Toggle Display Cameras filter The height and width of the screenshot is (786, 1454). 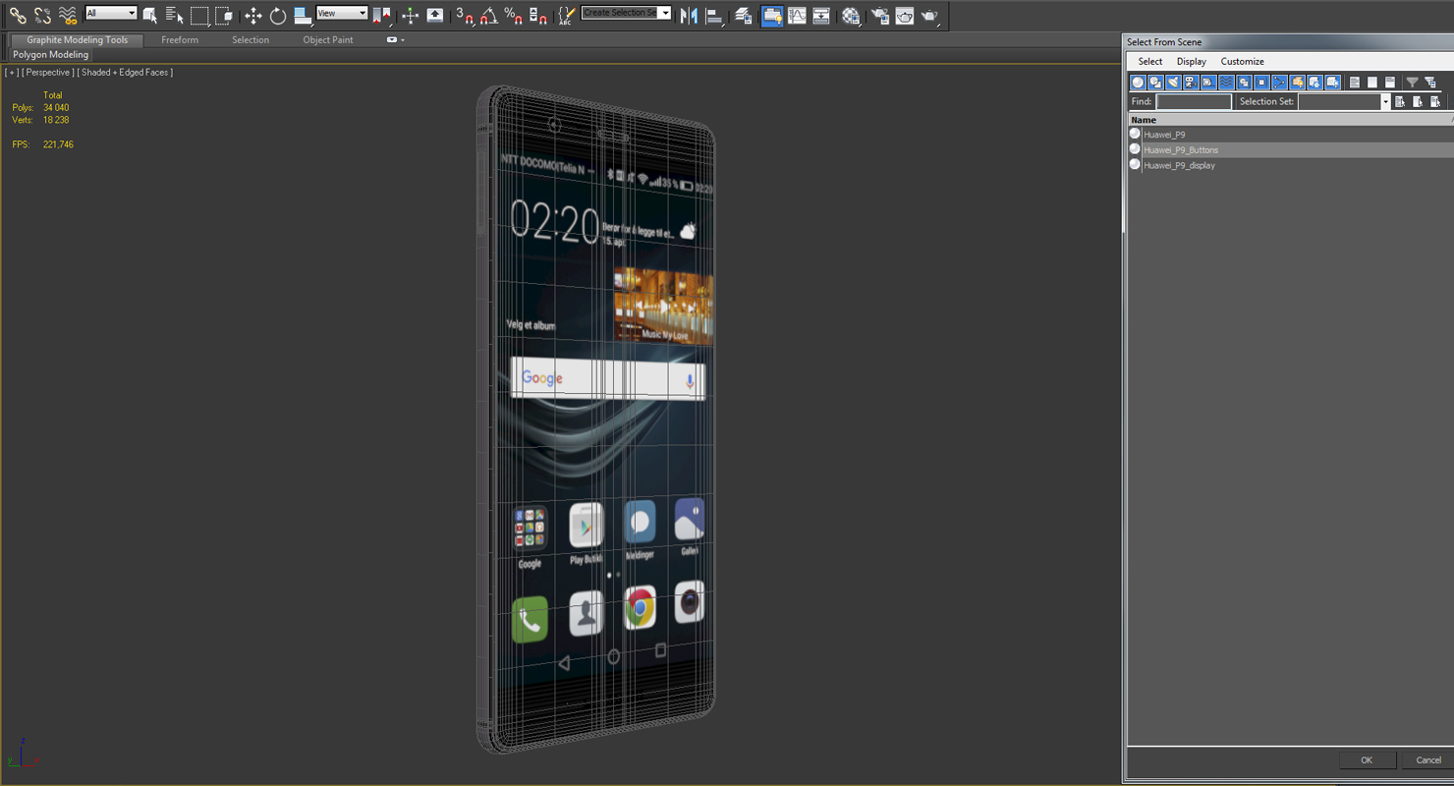click(1192, 83)
